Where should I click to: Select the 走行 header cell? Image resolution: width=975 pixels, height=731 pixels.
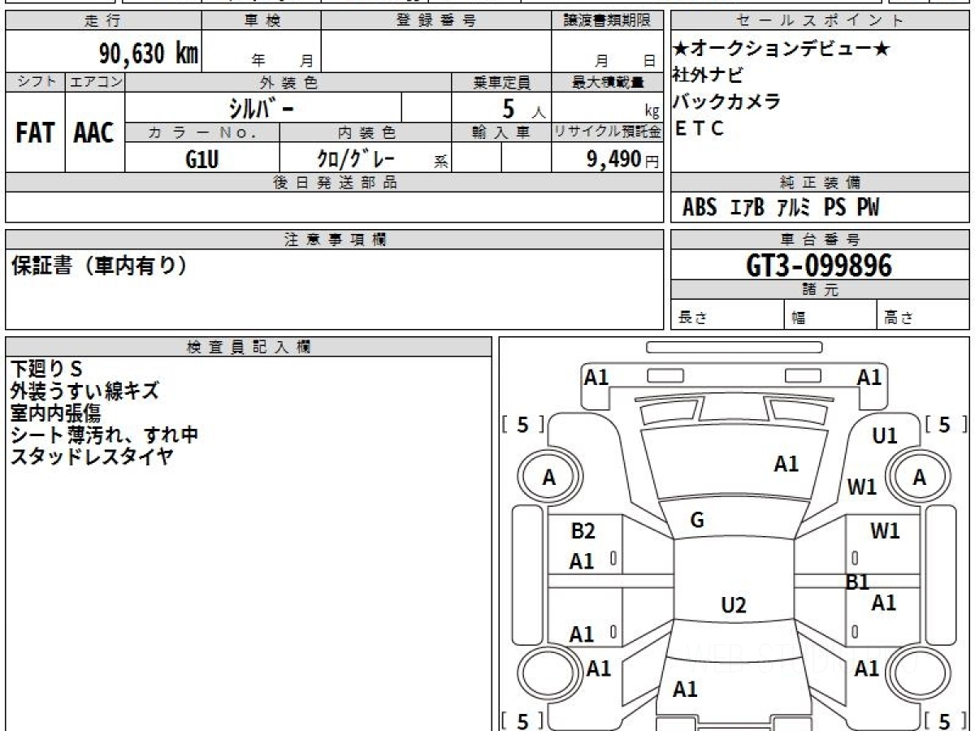(x=103, y=21)
